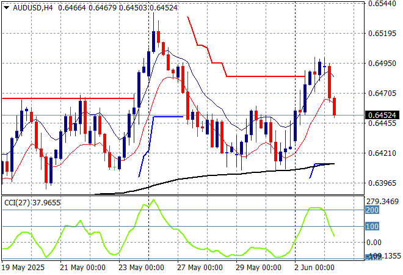Click the CCI(27) 37.9655 indicator label

32,203
